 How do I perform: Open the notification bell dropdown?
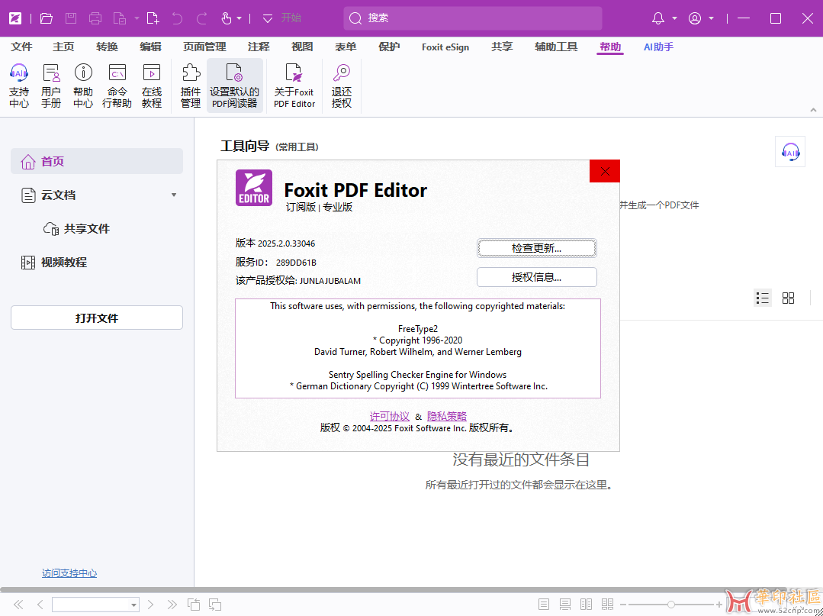675,18
